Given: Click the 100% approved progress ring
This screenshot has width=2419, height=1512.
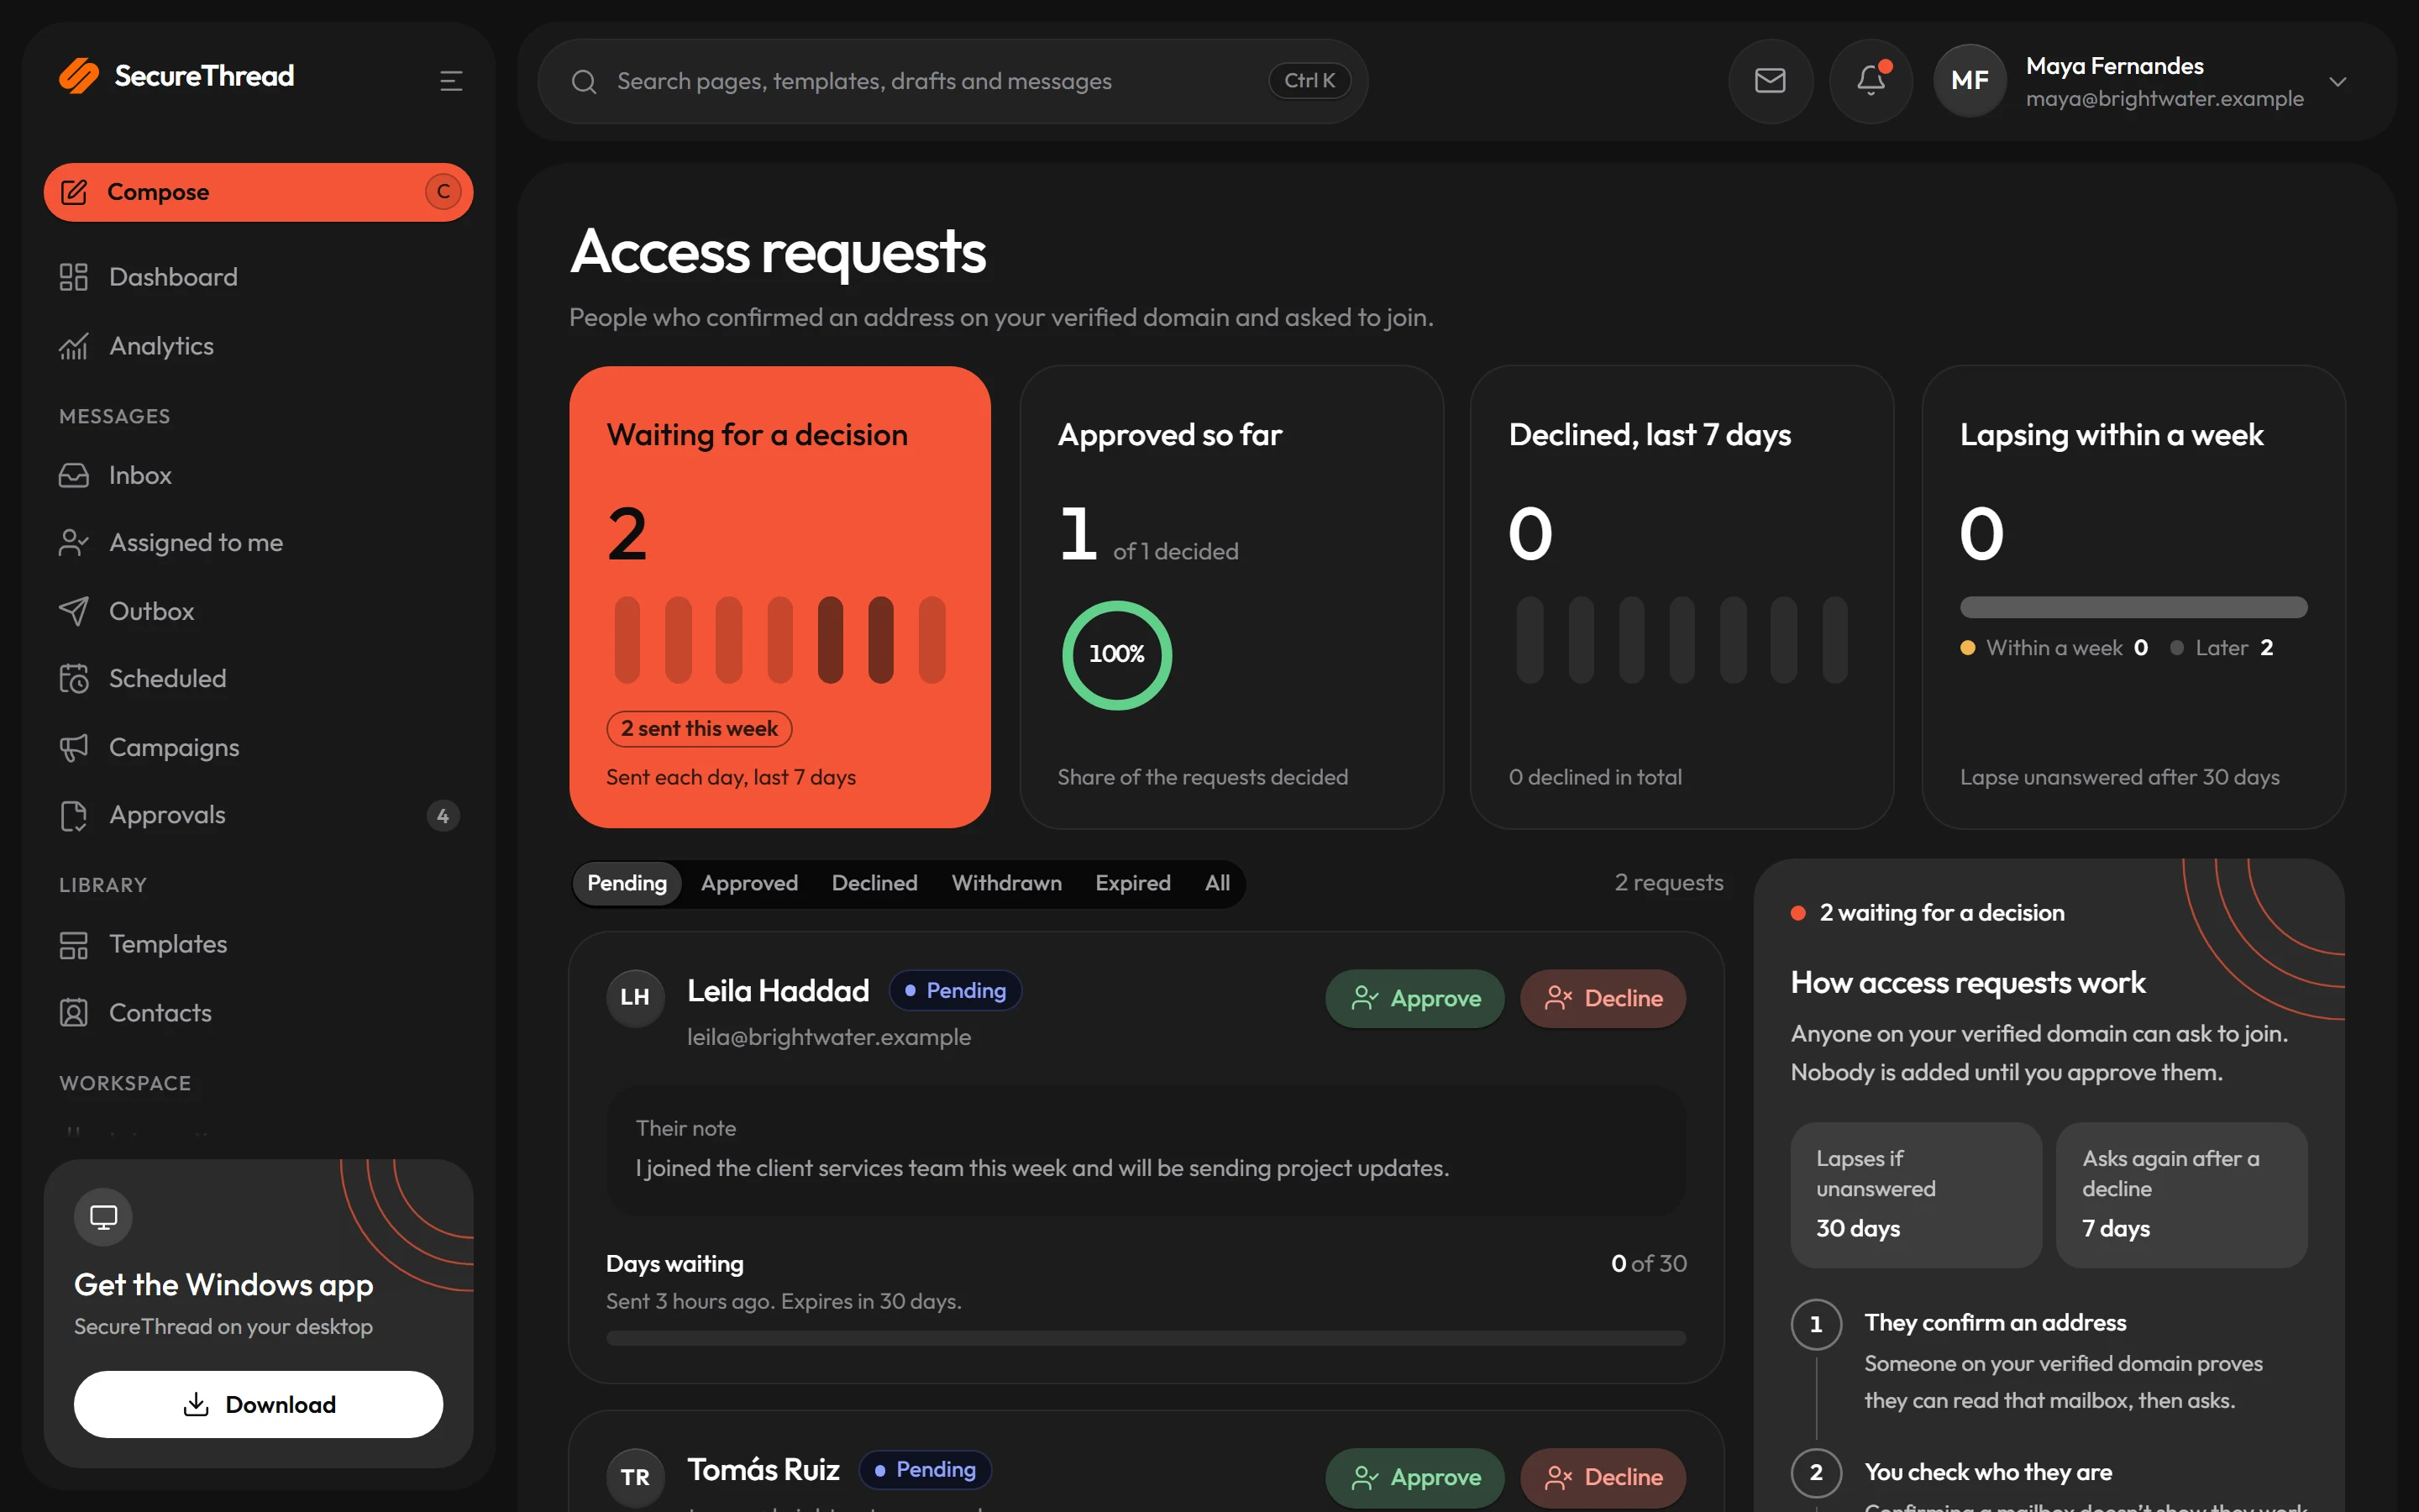Looking at the screenshot, I should pyautogui.click(x=1116, y=655).
